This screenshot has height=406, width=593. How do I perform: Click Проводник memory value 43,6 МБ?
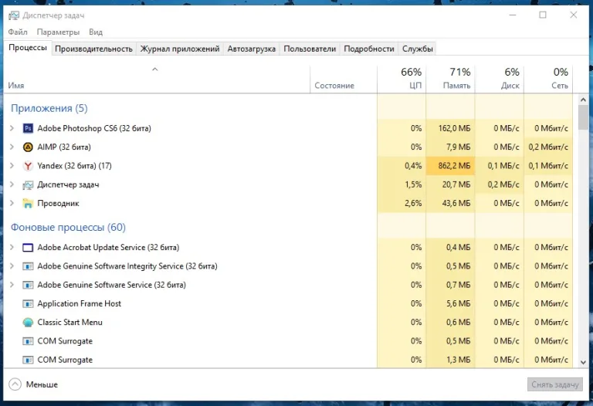click(456, 203)
